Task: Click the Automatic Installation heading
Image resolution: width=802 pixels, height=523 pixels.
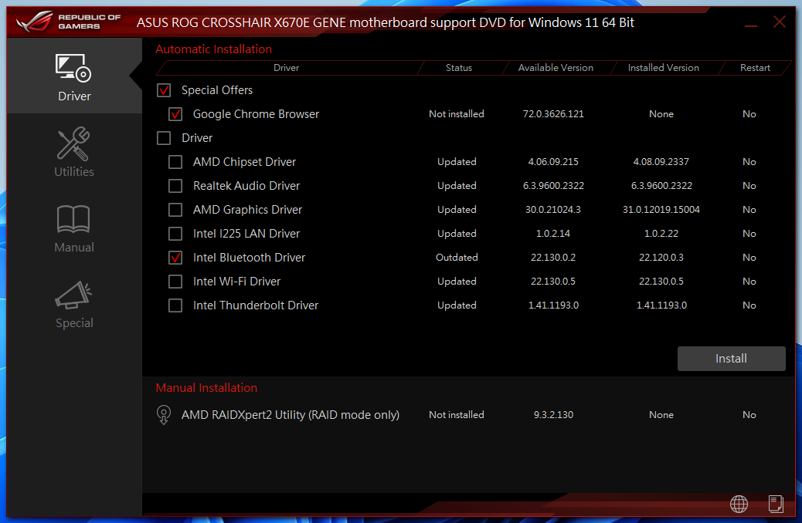Action: tap(214, 49)
